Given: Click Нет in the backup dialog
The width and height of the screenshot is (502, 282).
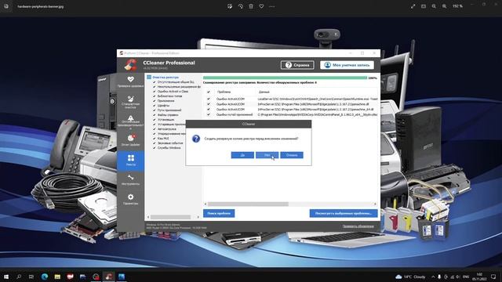Looking at the screenshot, I should tap(267, 155).
